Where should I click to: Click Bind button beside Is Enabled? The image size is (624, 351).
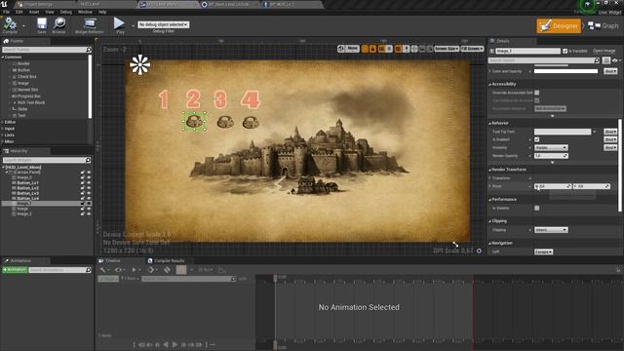click(610, 139)
